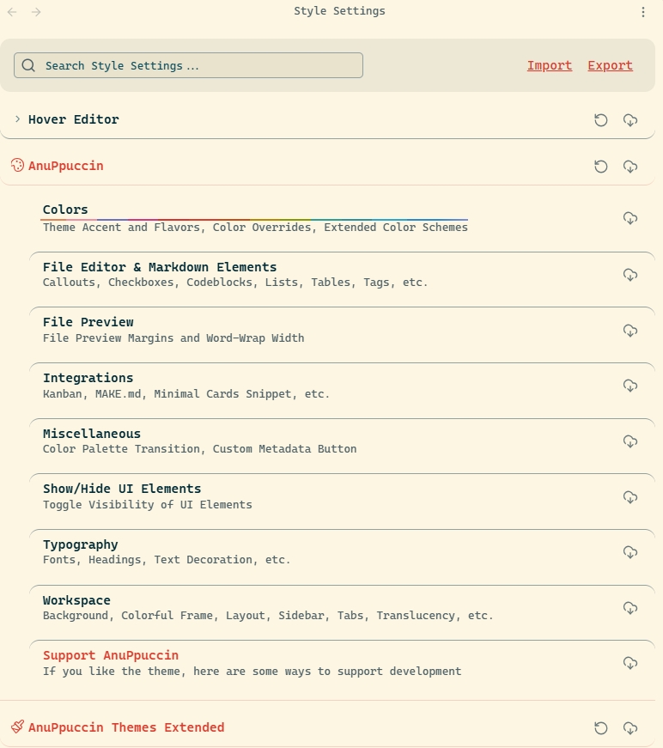Click export icon beside Typography section
This screenshot has height=748, width=663.
tap(630, 552)
